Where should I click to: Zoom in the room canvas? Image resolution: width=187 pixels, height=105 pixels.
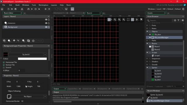124,20
